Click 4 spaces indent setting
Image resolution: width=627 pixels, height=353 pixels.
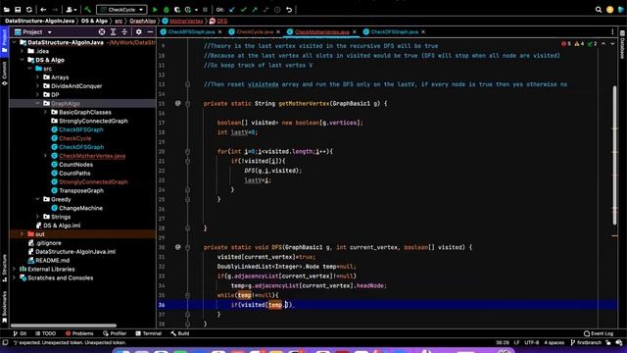coord(554,342)
